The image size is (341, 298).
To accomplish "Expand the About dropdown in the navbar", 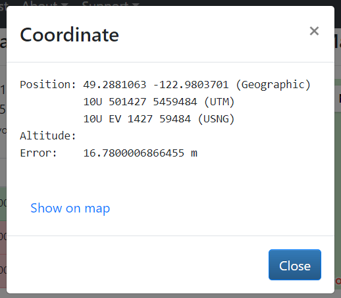I will point(45,3).
